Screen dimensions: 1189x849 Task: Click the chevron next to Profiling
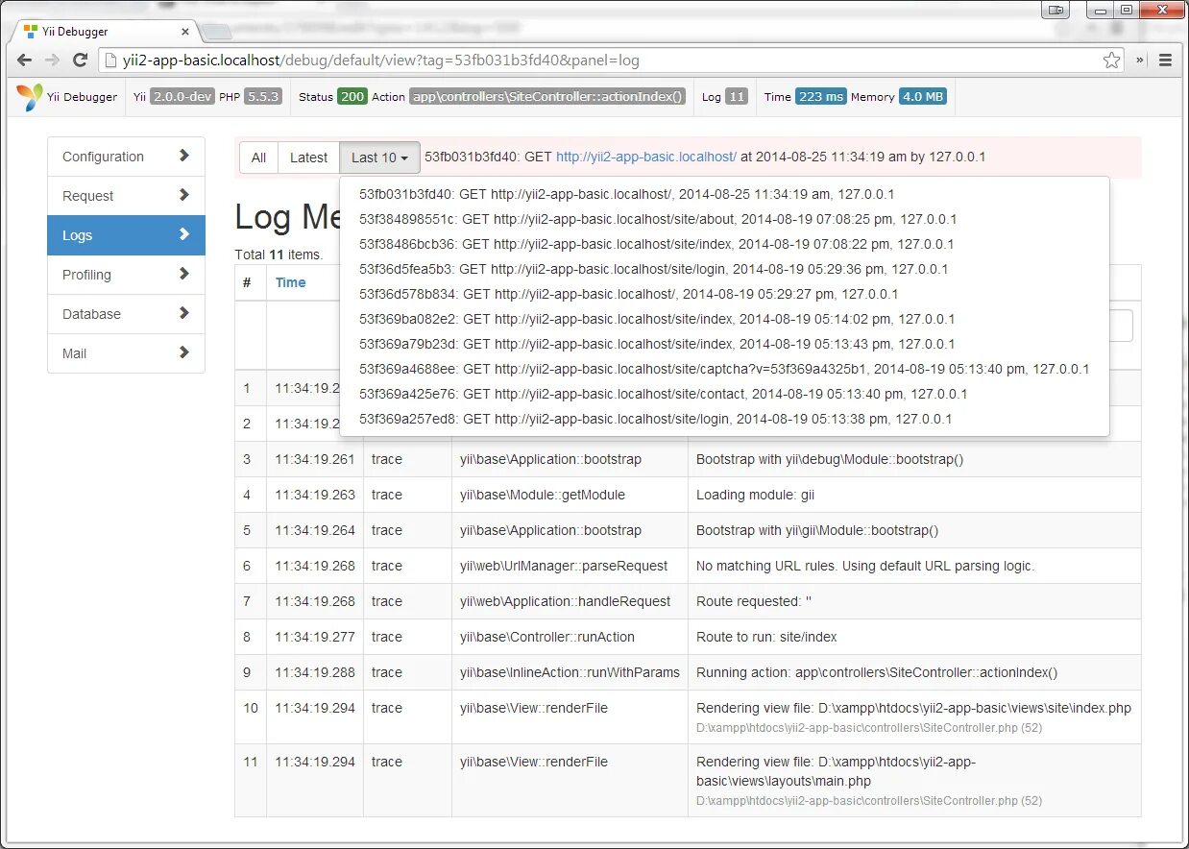(183, 274)
